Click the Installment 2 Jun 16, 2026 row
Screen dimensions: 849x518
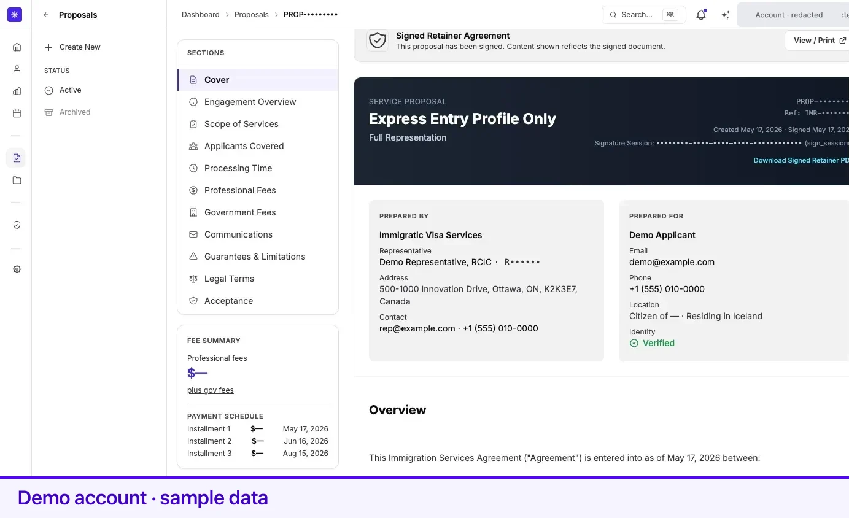tap(258, 441)
